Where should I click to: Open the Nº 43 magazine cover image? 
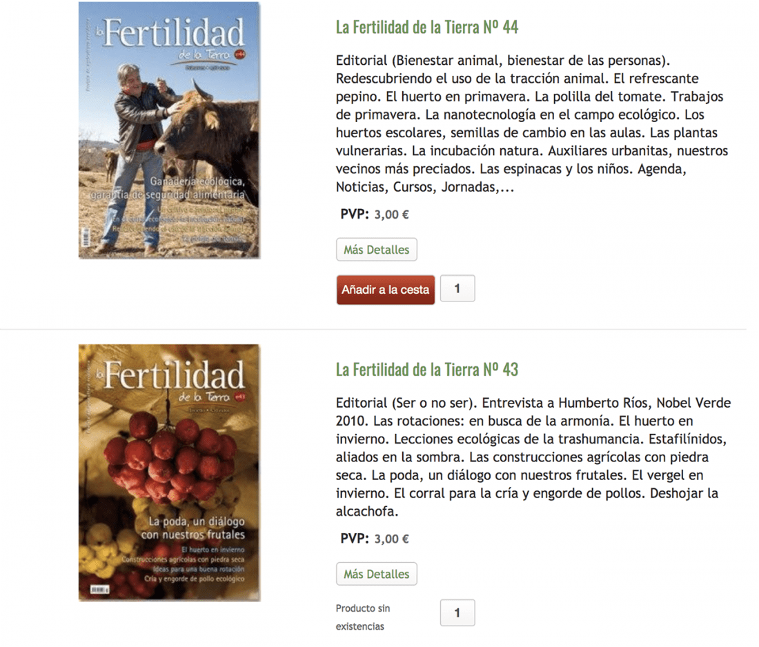170,472
